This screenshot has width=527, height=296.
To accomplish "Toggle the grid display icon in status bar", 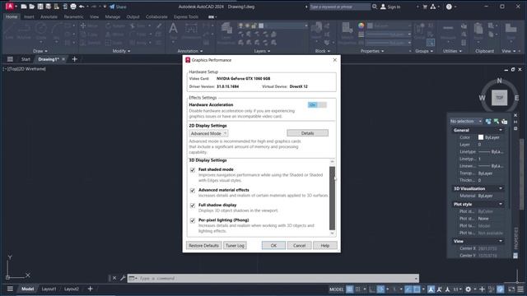I will (x=349, y=289).
